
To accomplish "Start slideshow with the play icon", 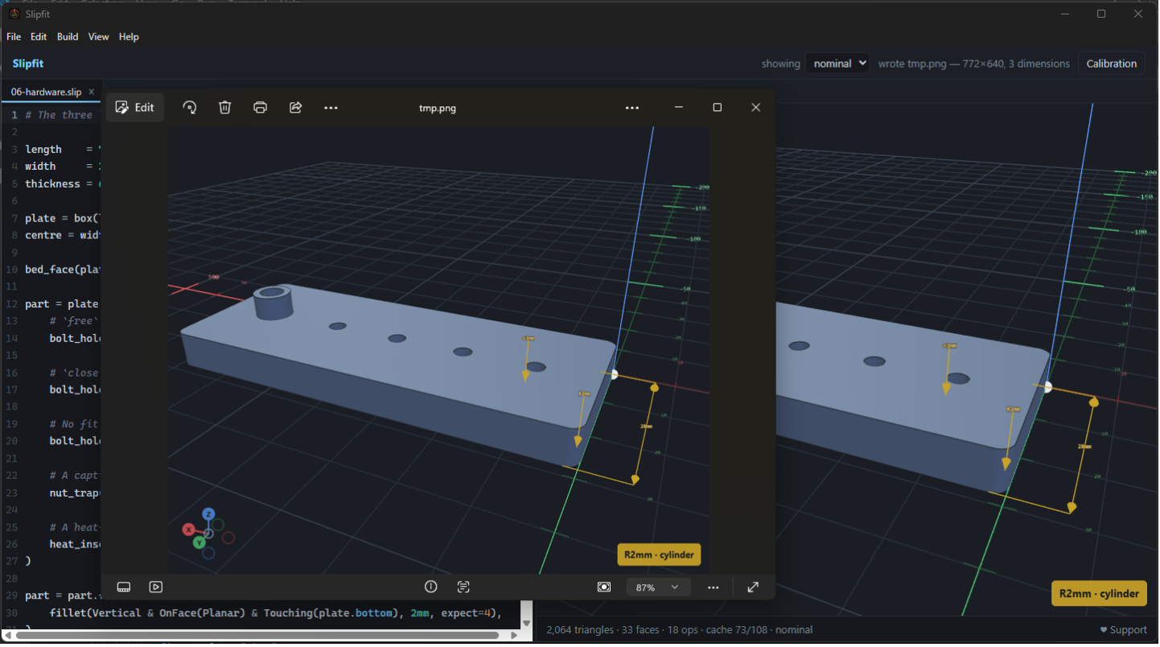I will pos(156,587).
